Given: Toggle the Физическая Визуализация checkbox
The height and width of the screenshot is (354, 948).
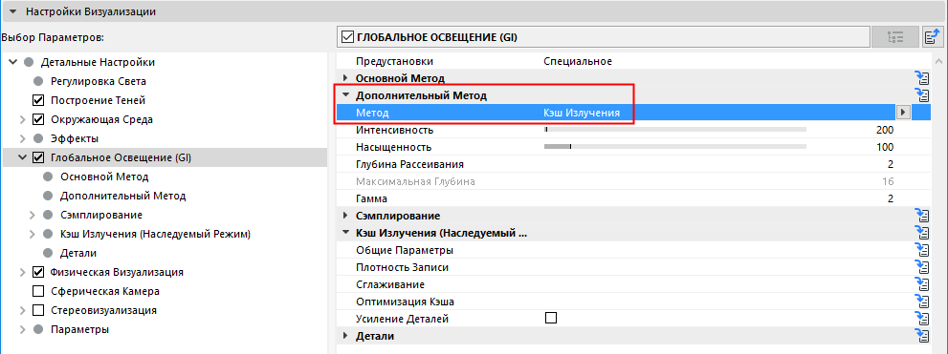Looking at the screenshot, I should (38, 272).
